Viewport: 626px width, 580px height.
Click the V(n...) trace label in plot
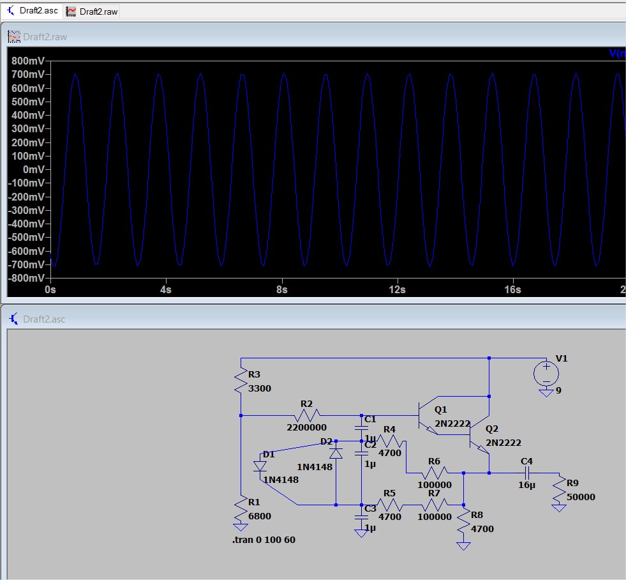[617, 53]
